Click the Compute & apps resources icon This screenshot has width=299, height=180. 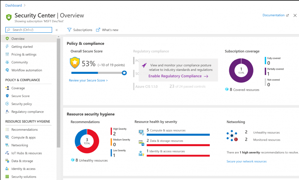[141, 132]
